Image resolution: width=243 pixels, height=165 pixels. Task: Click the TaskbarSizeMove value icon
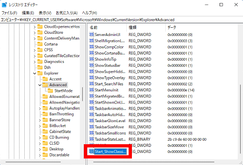pos(92,127)
